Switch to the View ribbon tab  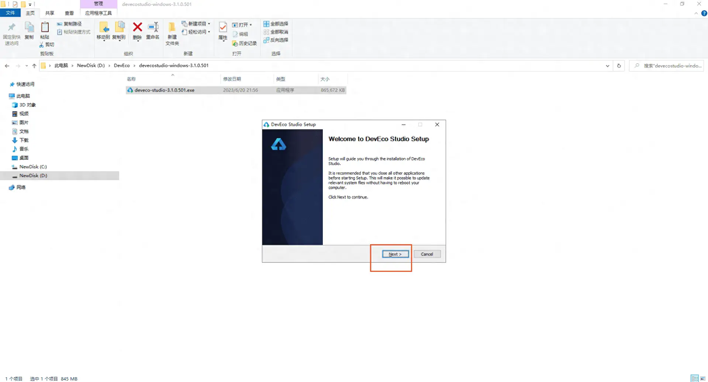click(x=69, y=13)
